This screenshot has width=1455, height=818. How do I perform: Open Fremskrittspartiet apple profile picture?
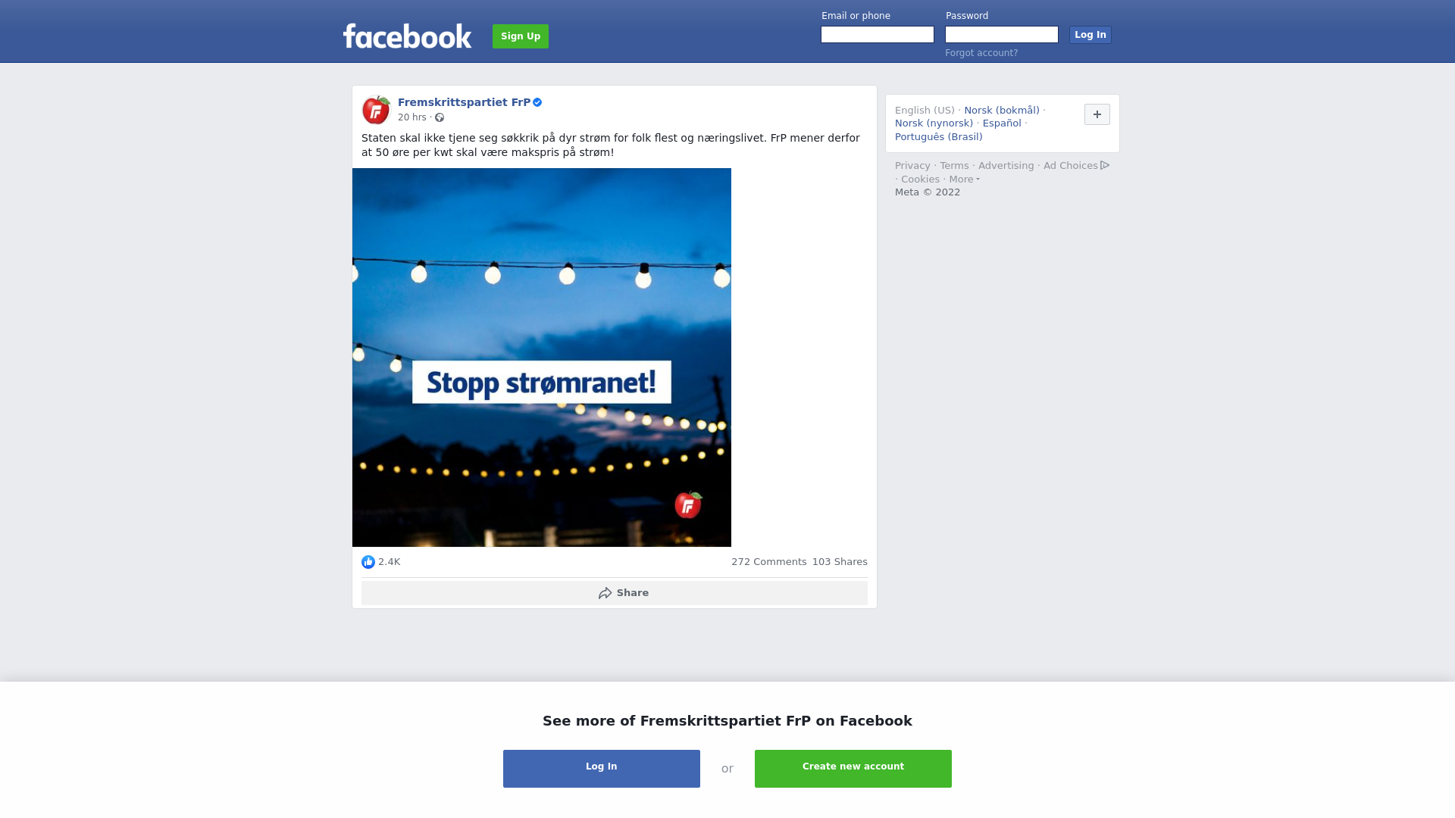[376, 110]
